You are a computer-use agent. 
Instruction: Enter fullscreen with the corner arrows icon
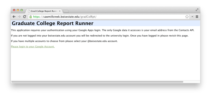click(197, 10)
